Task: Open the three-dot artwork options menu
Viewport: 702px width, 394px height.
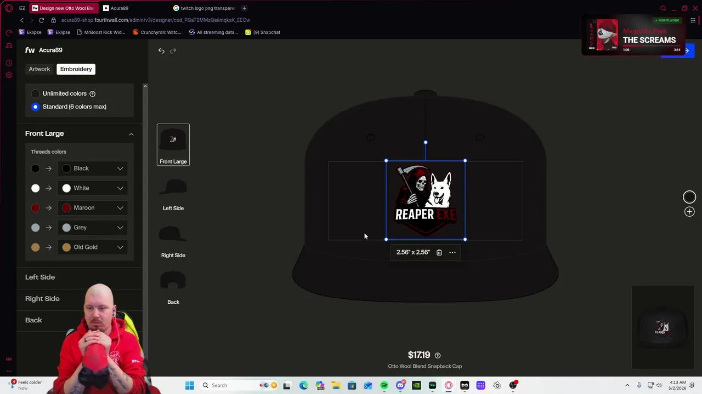Action: (x=452, y=252)
